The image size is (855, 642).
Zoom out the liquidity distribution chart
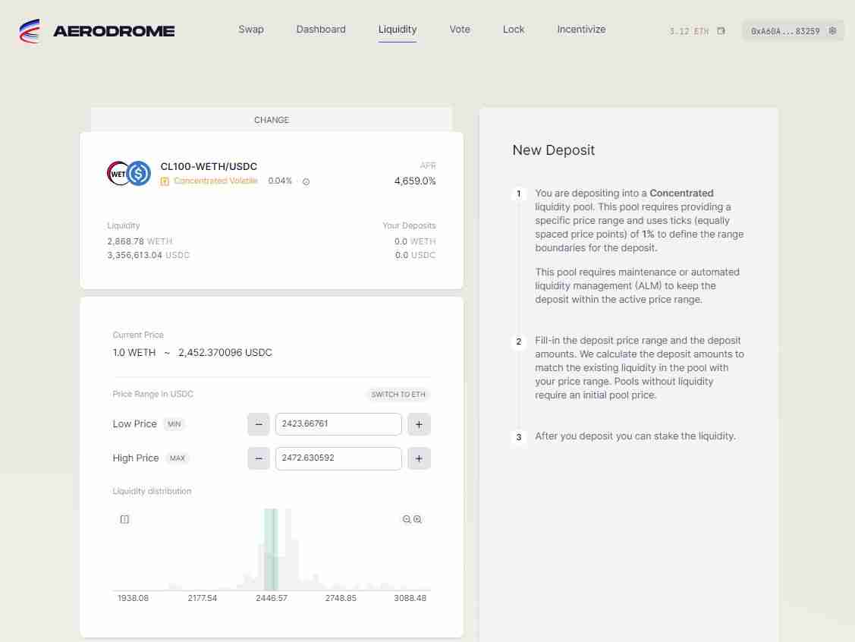click(x=407, y=519)
